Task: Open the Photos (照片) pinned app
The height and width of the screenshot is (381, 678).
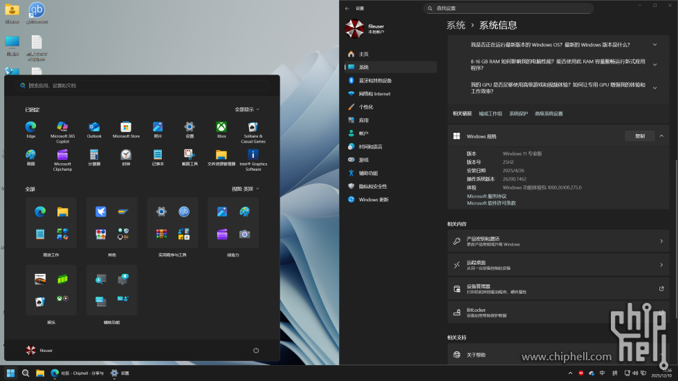Action: click(x=158, y=129)
